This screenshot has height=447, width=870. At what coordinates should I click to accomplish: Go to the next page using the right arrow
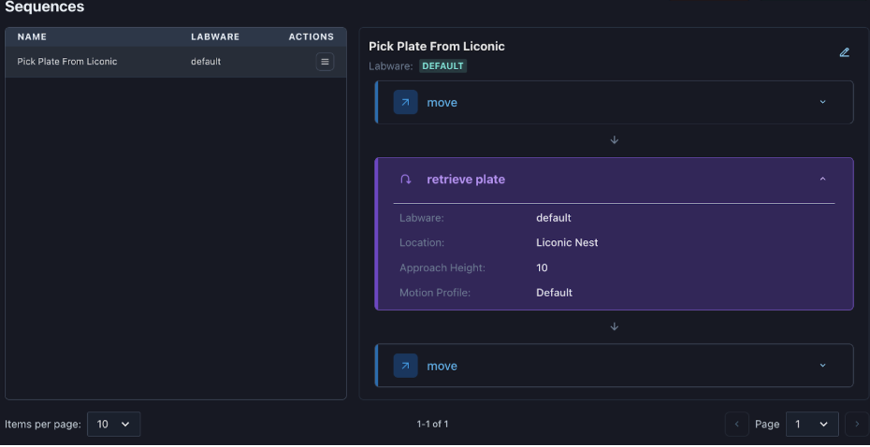tap(855, 424)
